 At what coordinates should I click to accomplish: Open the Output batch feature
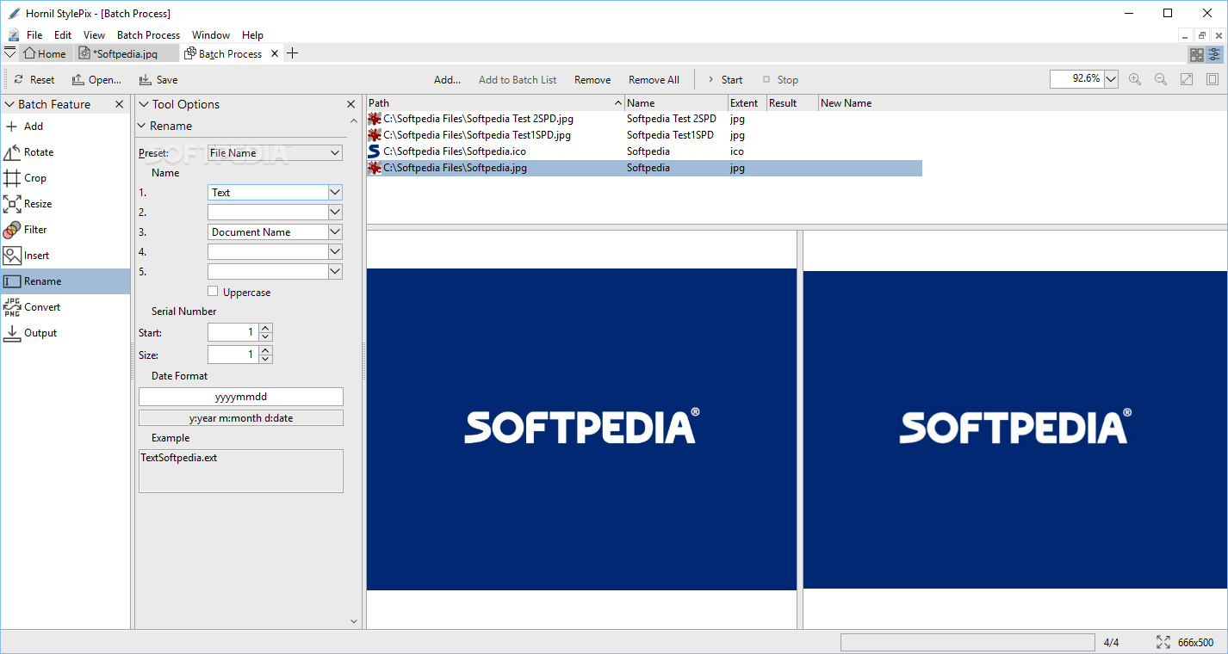point(65,333)
